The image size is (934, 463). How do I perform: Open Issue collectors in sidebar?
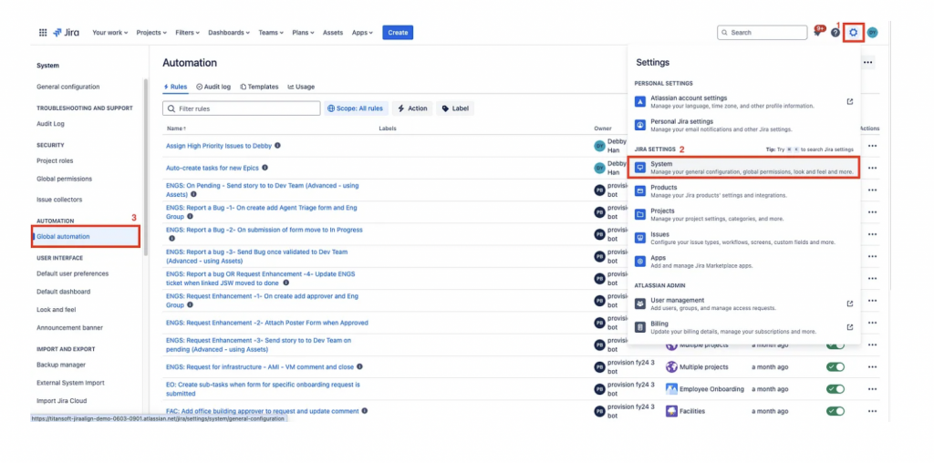click(59, 200)
